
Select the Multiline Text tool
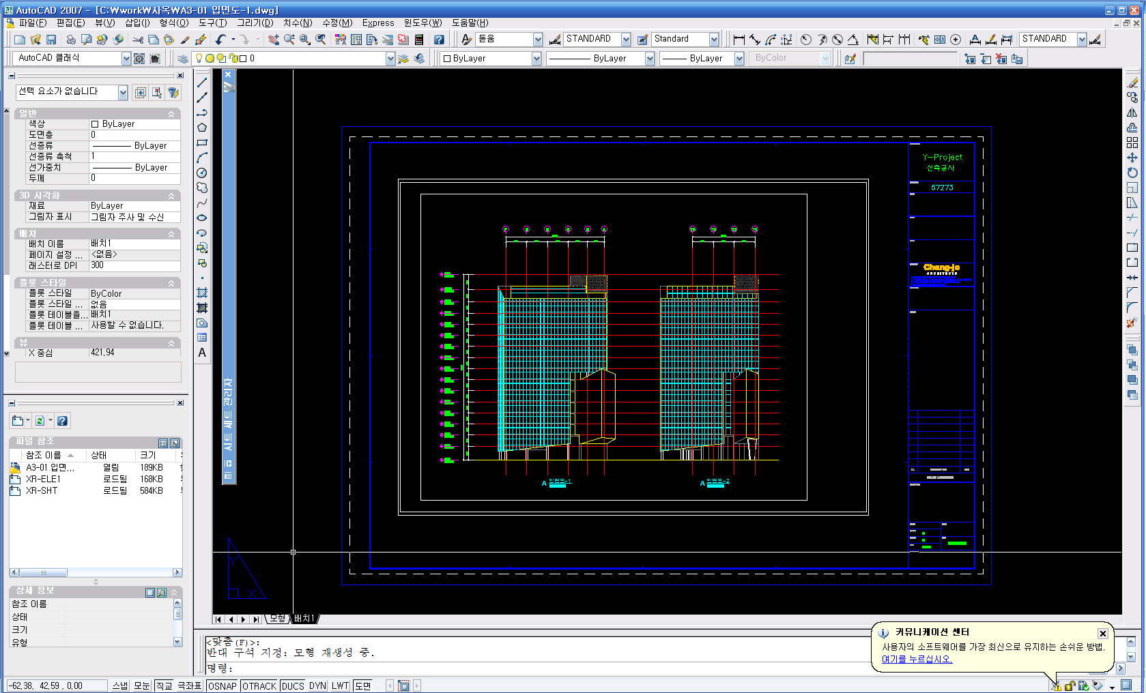tap(202, 353)
